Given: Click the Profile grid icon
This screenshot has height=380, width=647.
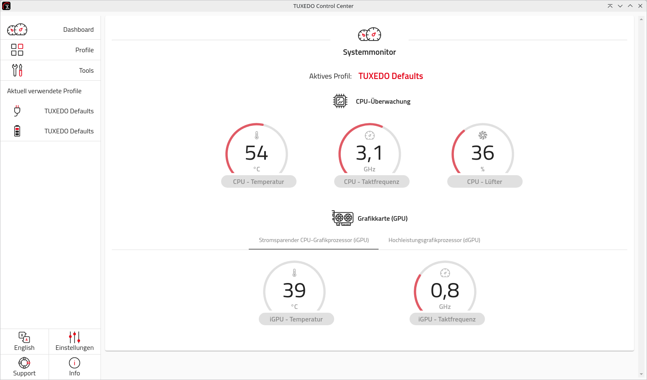Looking at the screenshot, I should pos(17,50).
